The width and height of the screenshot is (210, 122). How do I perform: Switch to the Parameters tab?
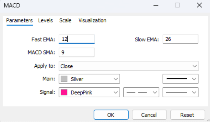[x=20, y=21]
